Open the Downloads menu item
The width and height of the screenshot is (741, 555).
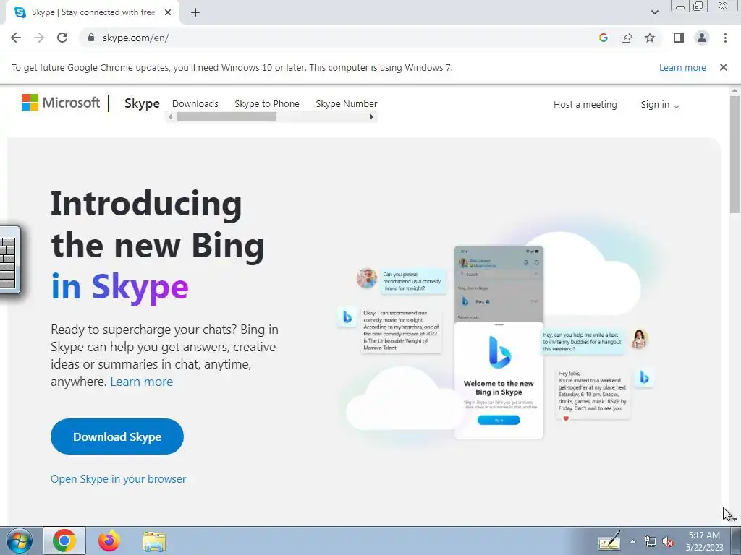click(195, 103)
